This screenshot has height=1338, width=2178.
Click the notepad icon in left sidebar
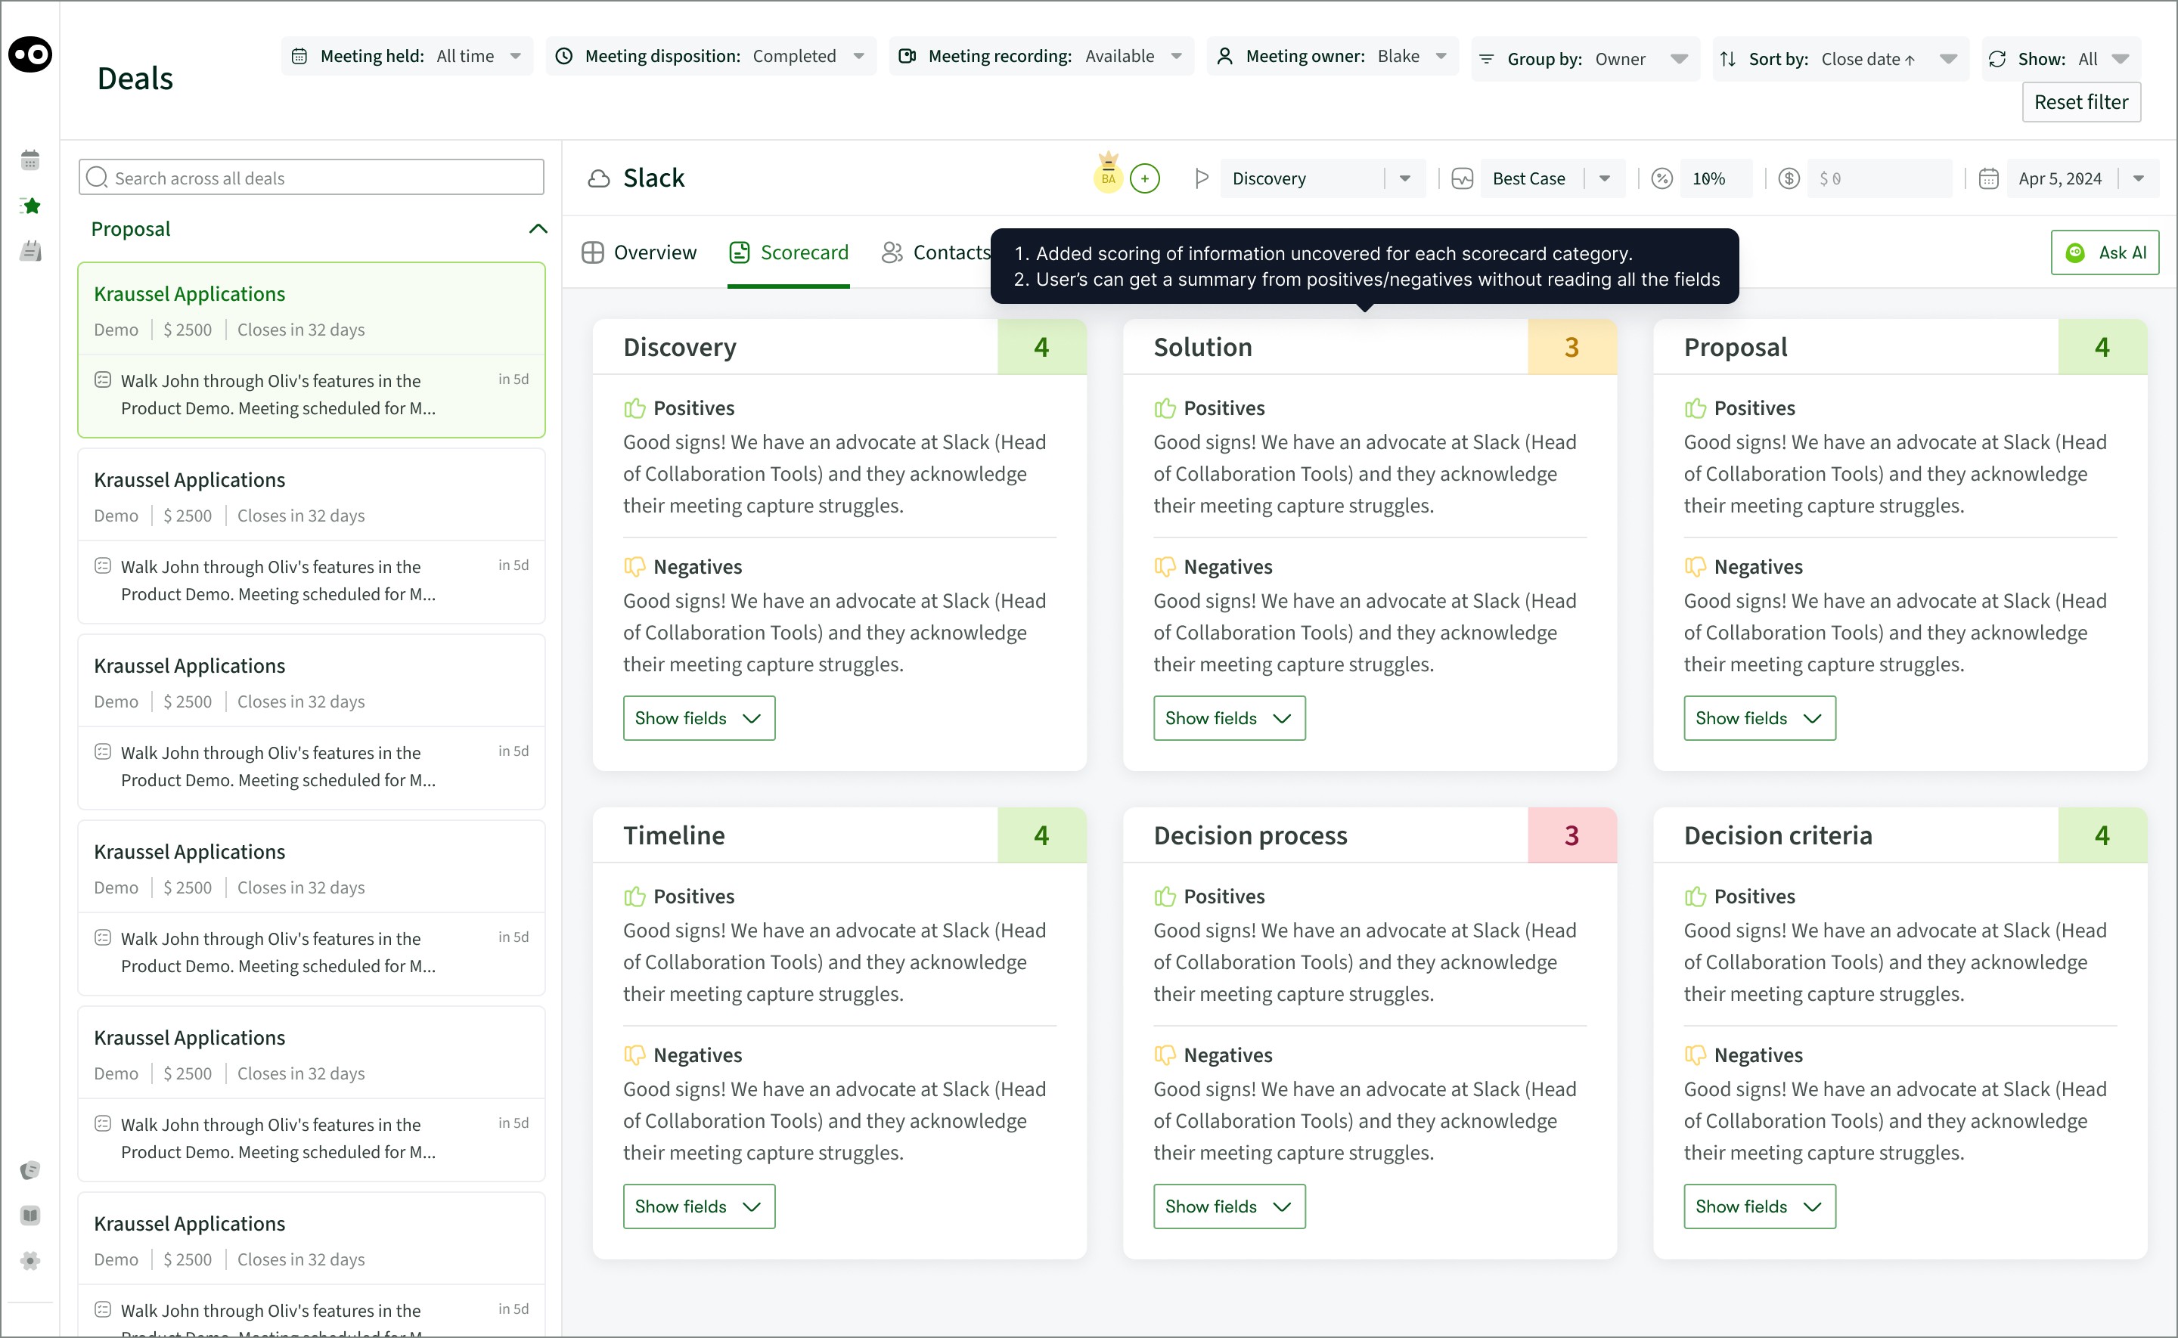pos(30,251)
